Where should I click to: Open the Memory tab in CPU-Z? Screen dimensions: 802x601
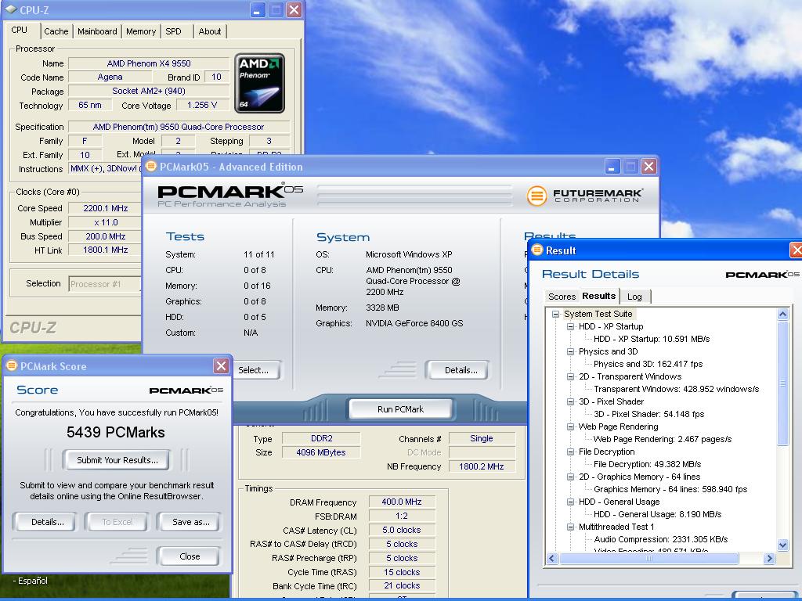coord(141,31)
